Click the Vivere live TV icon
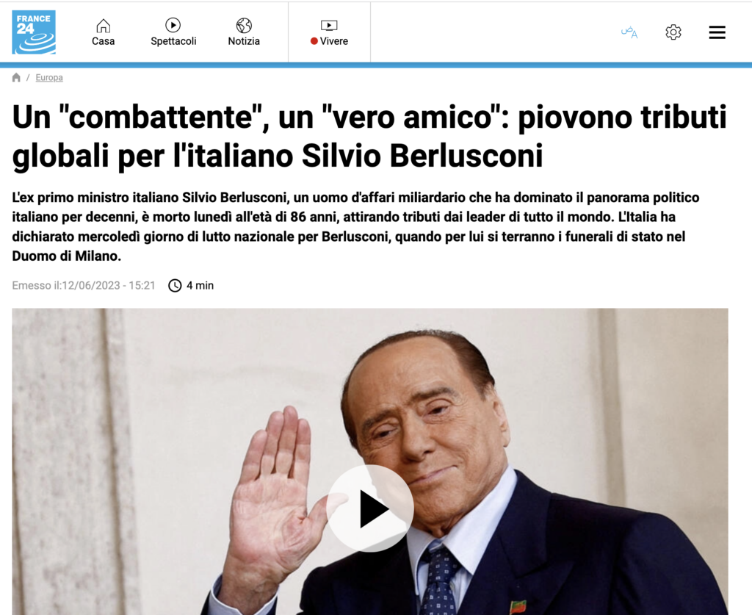 tap(329, 26)
